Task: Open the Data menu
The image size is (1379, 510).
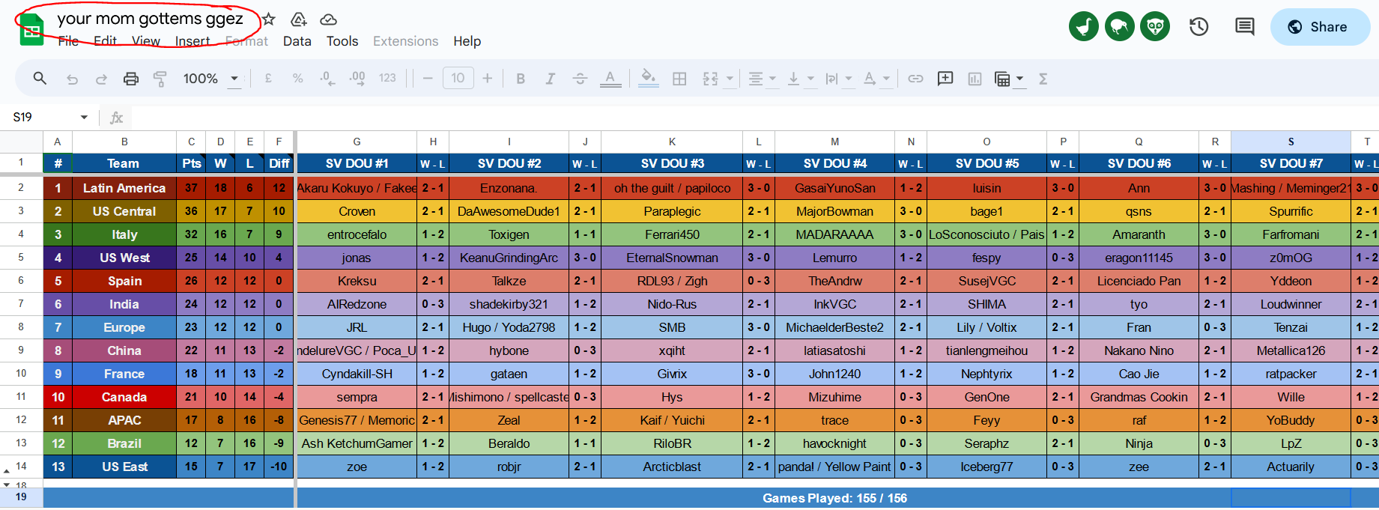Action: 297,41
